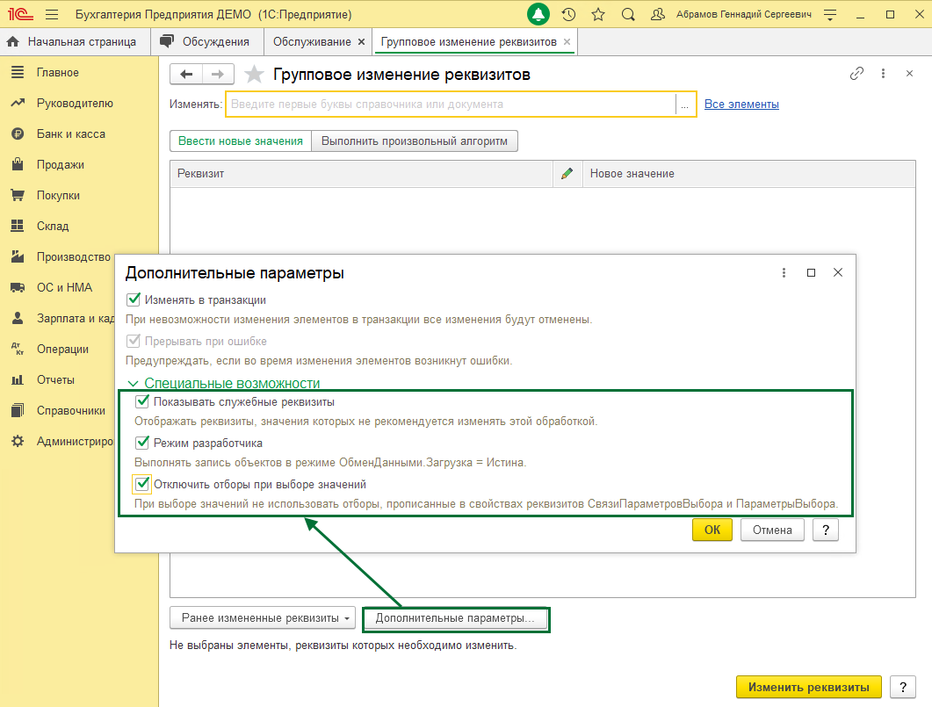The height and width of the screenshot is (707, 932).
Task: Open help button beside Изменить реквизиты
Action: (x=903, y=688)
